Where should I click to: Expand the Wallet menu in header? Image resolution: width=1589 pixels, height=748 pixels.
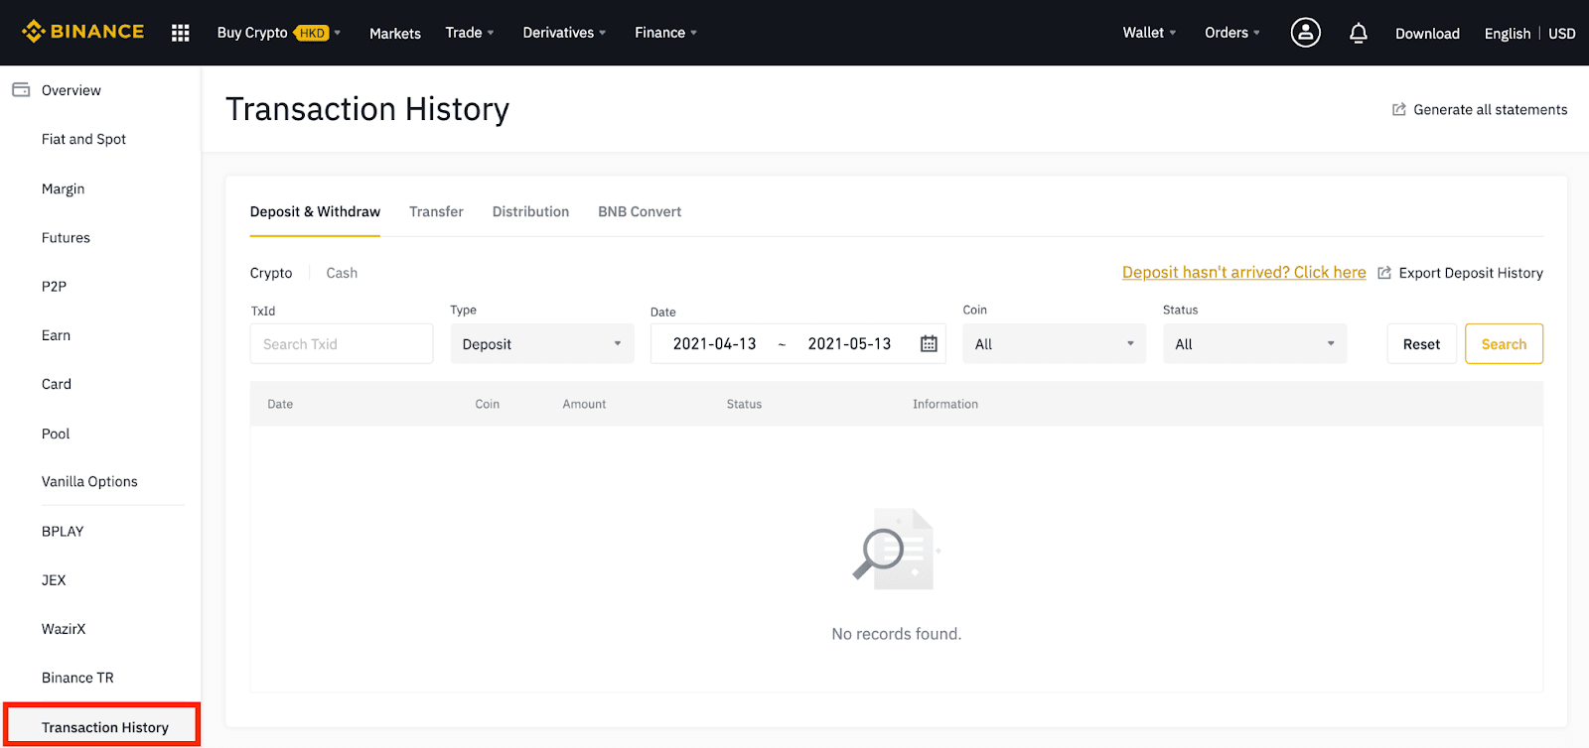(x=1149, y=33)
